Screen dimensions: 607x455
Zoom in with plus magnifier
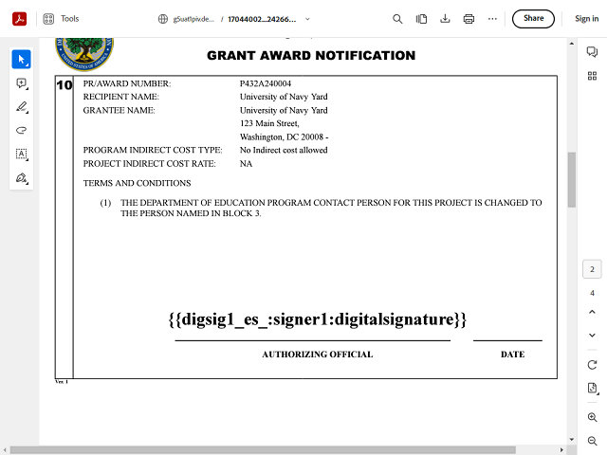[592, 417]
